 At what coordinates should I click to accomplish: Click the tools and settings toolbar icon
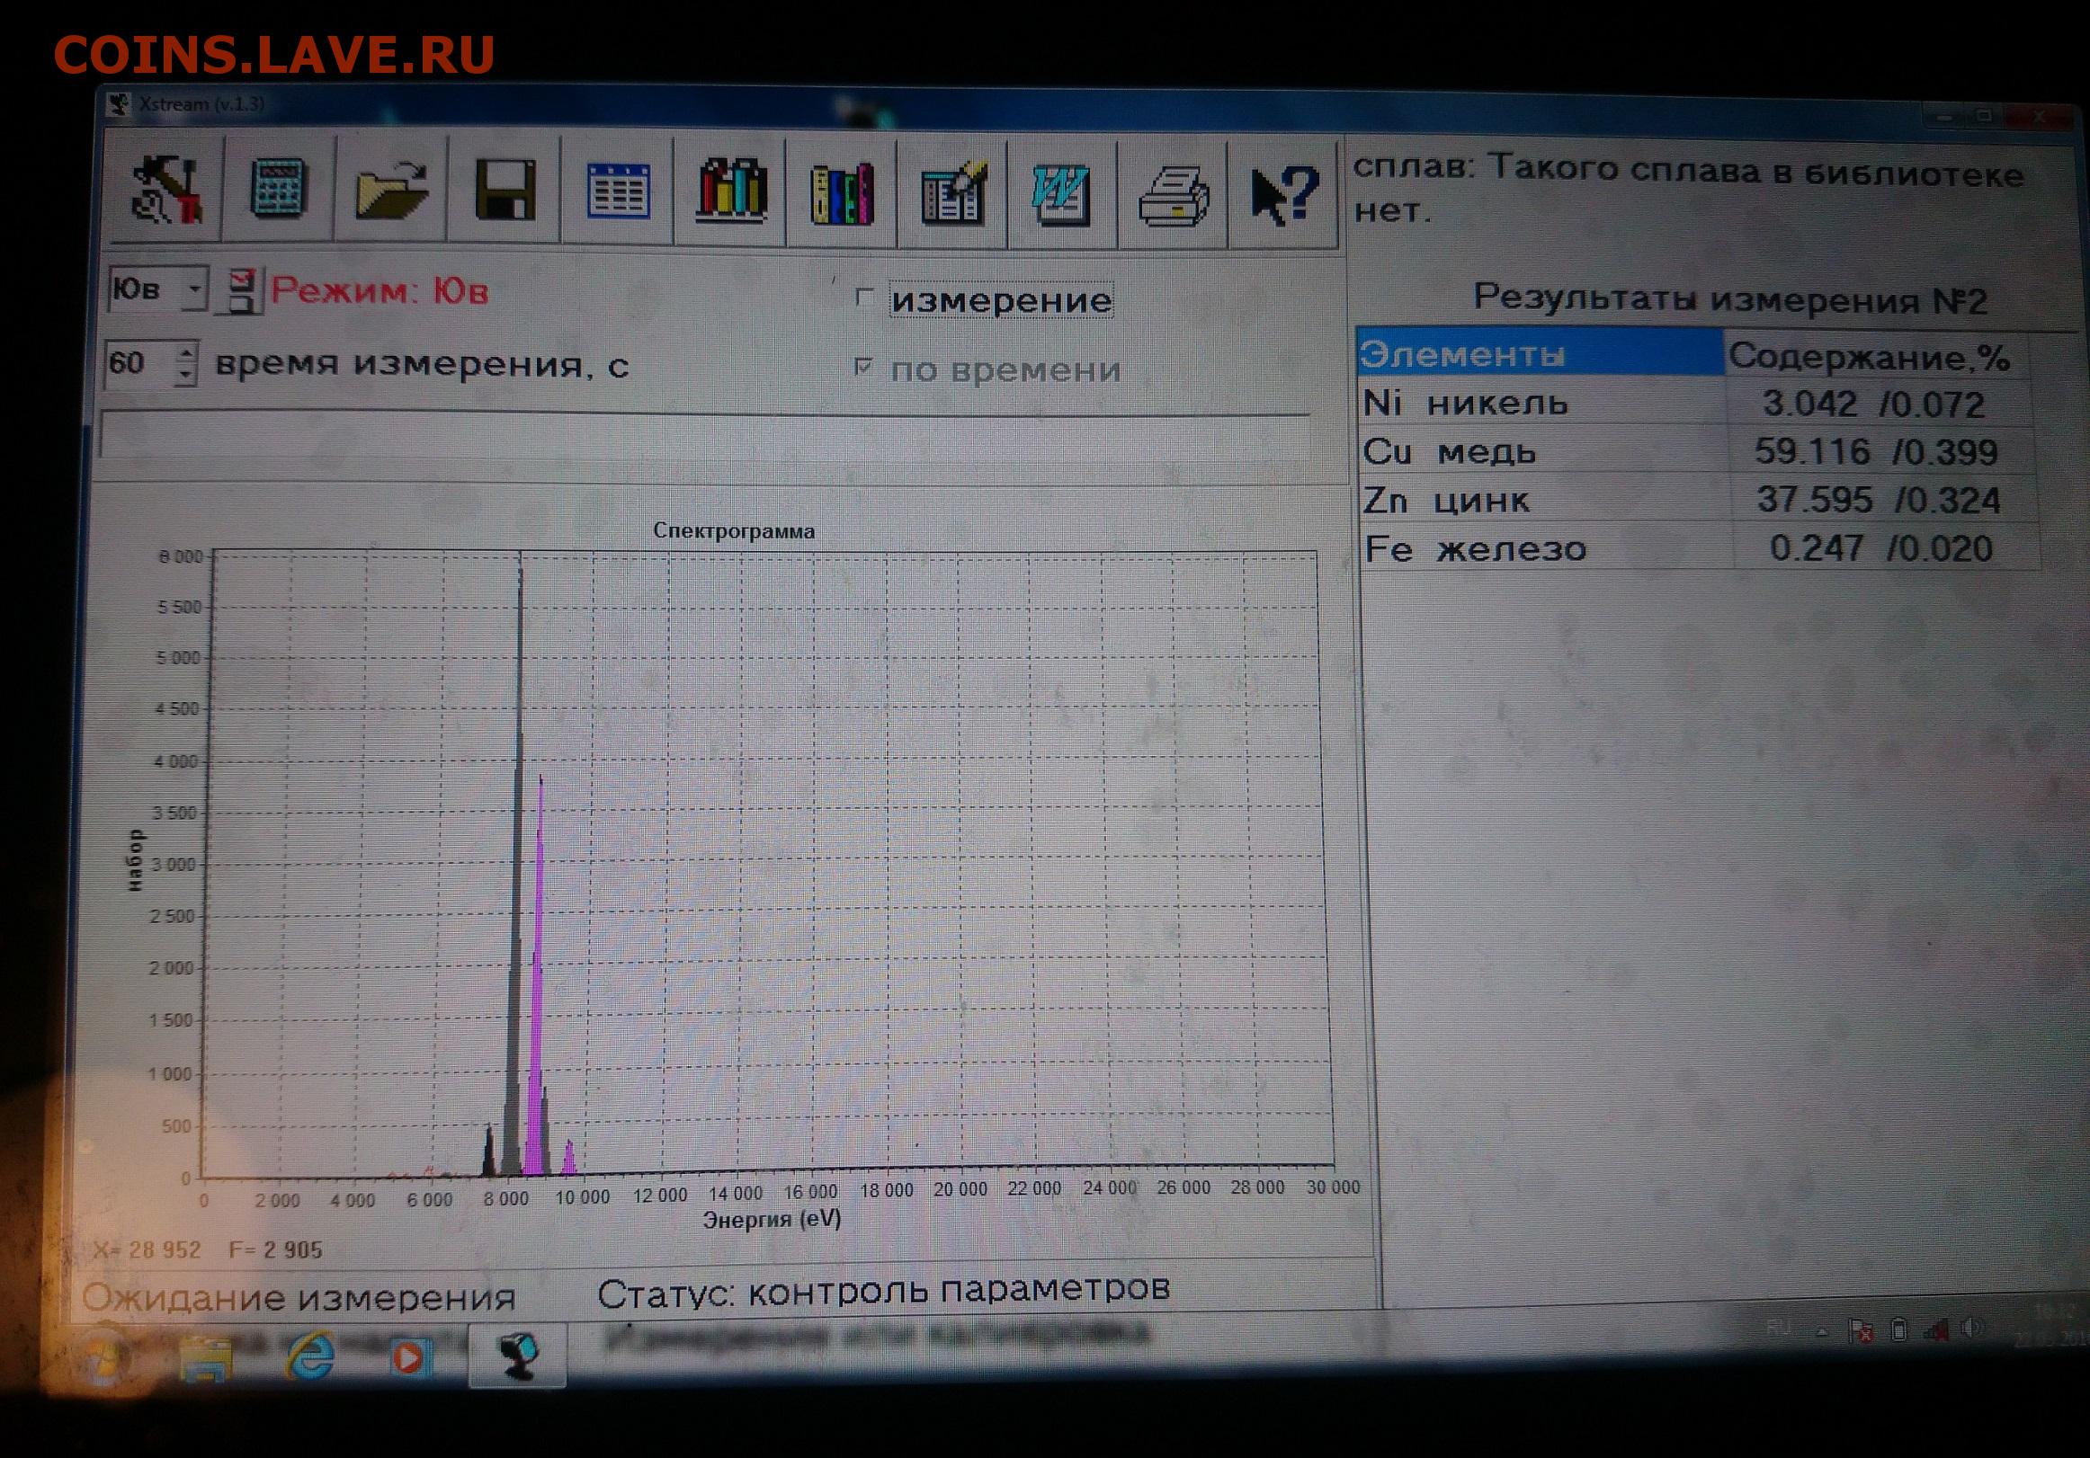166,191
